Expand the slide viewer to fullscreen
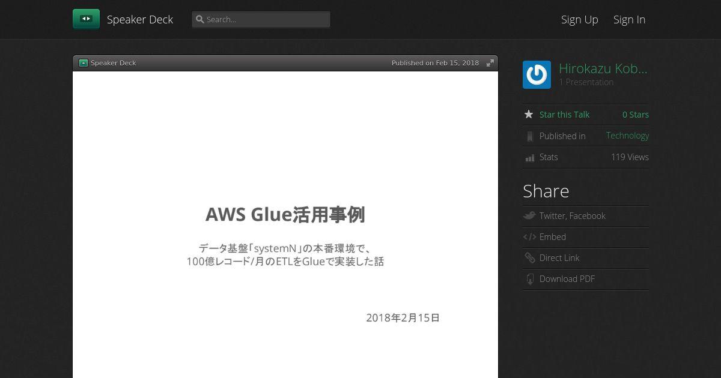The width and height of the screenshot is (721, 378). [490, 63]
